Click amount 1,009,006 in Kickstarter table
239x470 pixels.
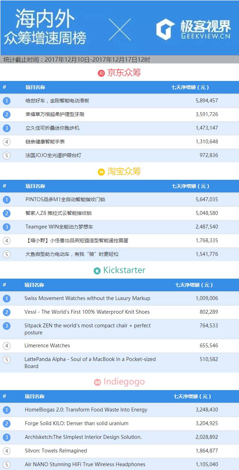click(x=207, y=298)
